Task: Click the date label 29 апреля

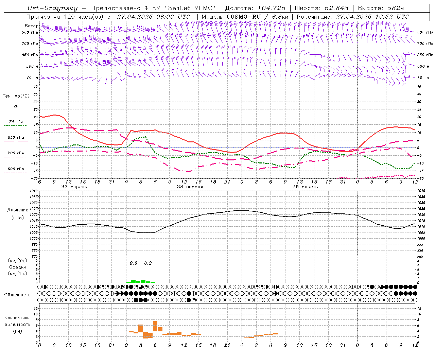Action: 306,187
